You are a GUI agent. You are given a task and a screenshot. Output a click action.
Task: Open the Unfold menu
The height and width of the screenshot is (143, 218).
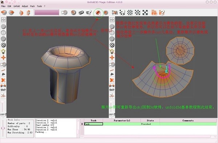click(x=17, y=6)
